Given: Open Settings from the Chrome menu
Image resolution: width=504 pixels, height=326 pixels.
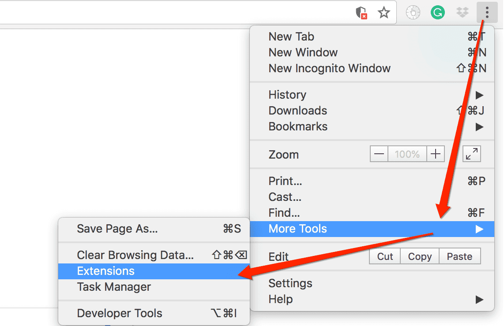Looking at the screenshot, I should click(x=290, y=283).
